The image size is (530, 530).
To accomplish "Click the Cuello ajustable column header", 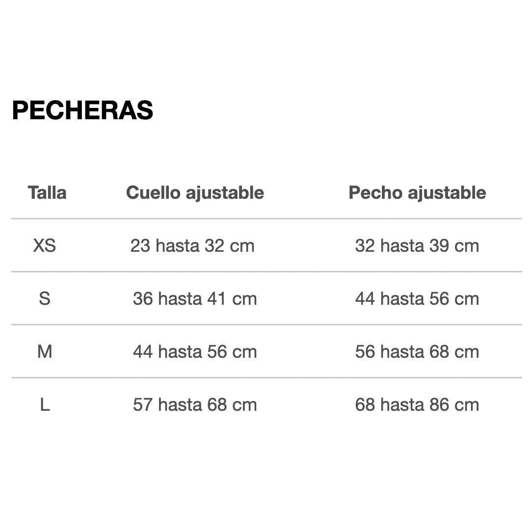I will coord(195,193).
